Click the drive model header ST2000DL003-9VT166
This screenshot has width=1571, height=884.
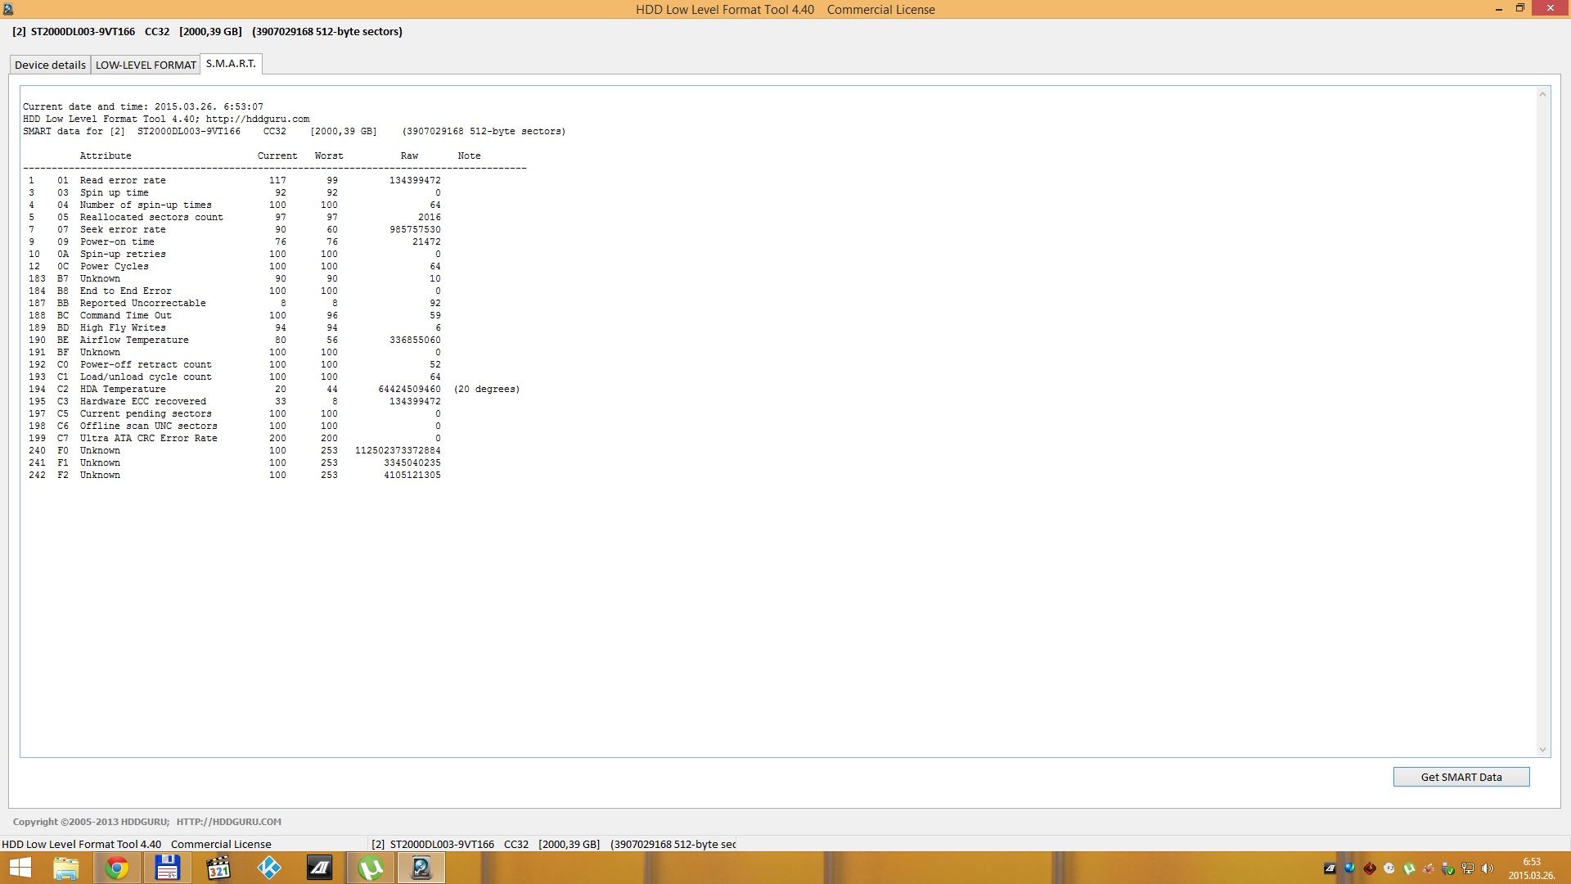83,31
